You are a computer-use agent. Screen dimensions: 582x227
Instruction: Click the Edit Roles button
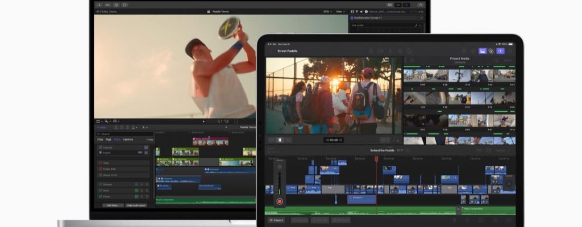coord(113,205)
